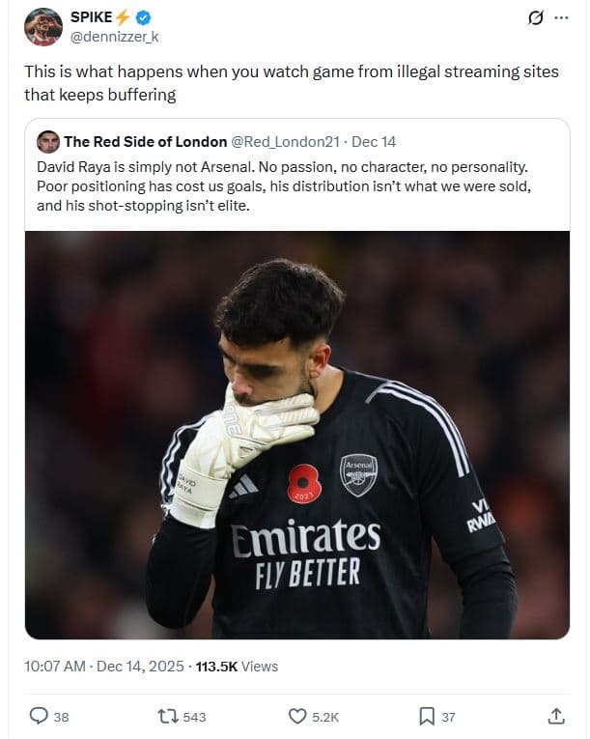Open the Red Side of London avatar

point(48,142)
